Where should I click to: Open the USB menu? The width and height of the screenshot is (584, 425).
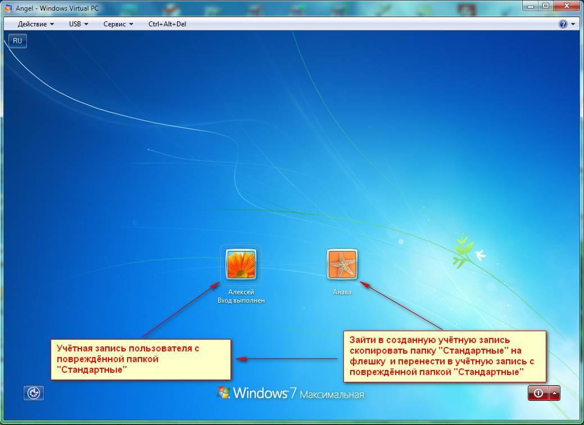tap(78, 24)
